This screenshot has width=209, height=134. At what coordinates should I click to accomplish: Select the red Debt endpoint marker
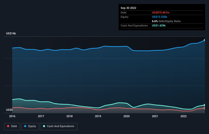[205, 108]
